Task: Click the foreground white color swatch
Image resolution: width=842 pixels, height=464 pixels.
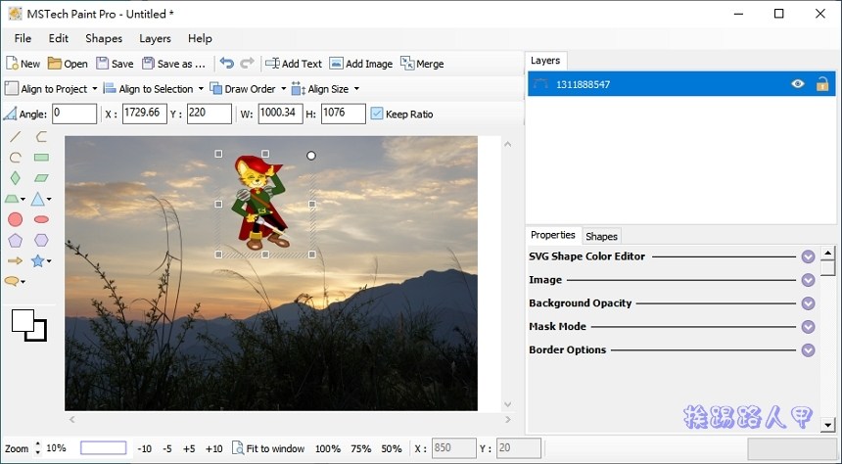Action: pos(22,320)
